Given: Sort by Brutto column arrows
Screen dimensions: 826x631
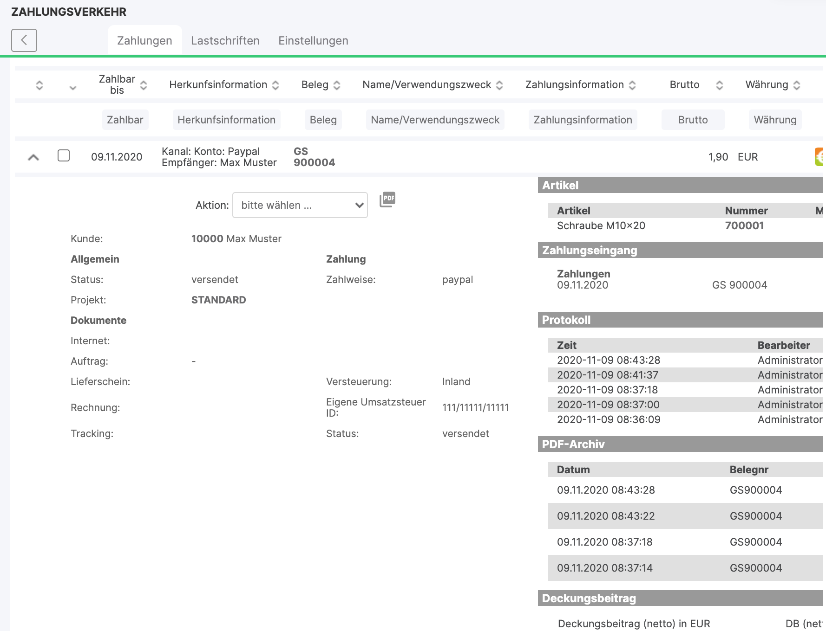Looking at the screenshot, I should coord(719,85).
